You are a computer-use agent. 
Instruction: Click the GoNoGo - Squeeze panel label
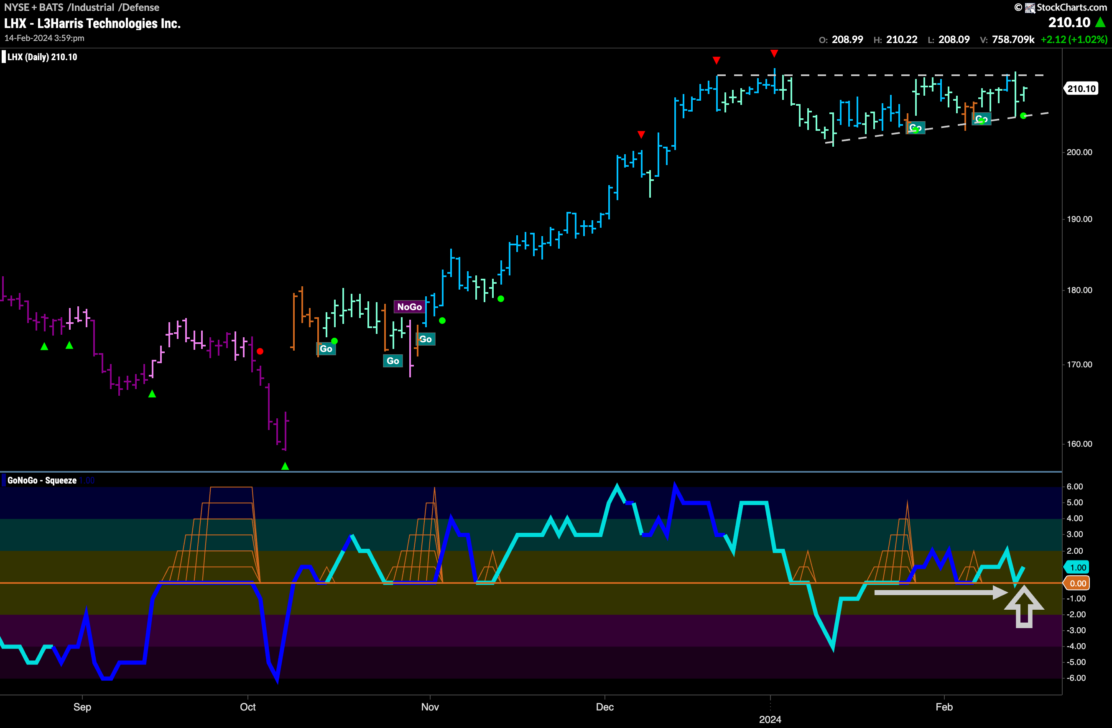tap(42, 481)
